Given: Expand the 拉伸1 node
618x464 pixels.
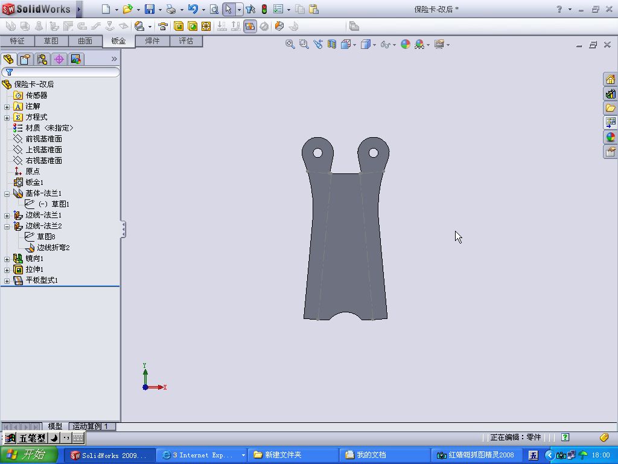Looking at the screenshot, I should (x=7, y=270).
